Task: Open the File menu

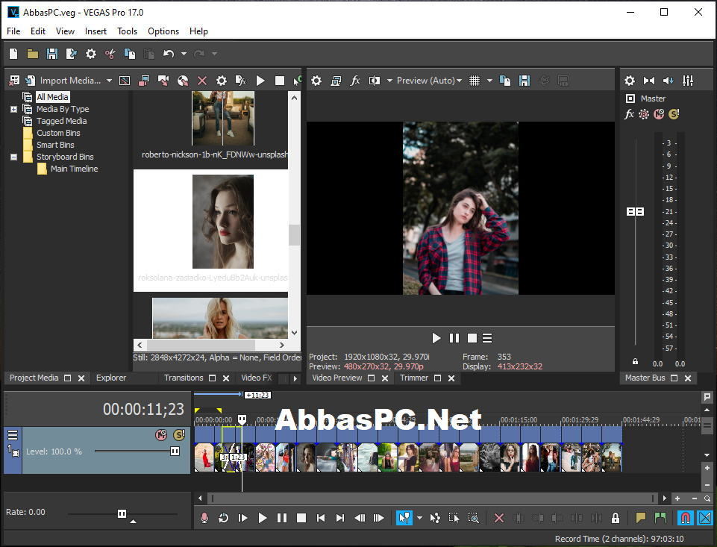Action: coord(13,31)
